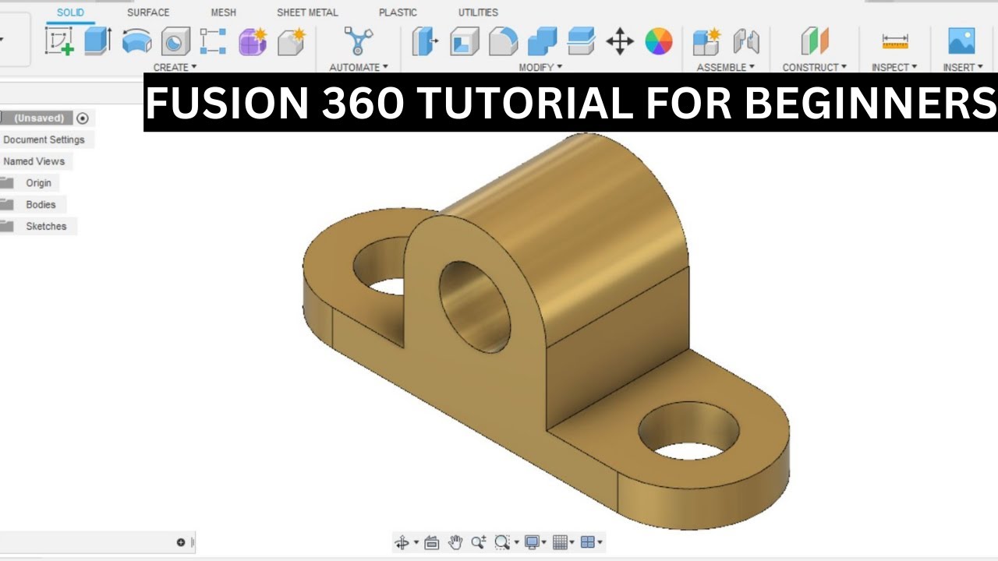998x561 pixels.
Task: Switch to the MESH tab
Action: (x=224, y=12)
